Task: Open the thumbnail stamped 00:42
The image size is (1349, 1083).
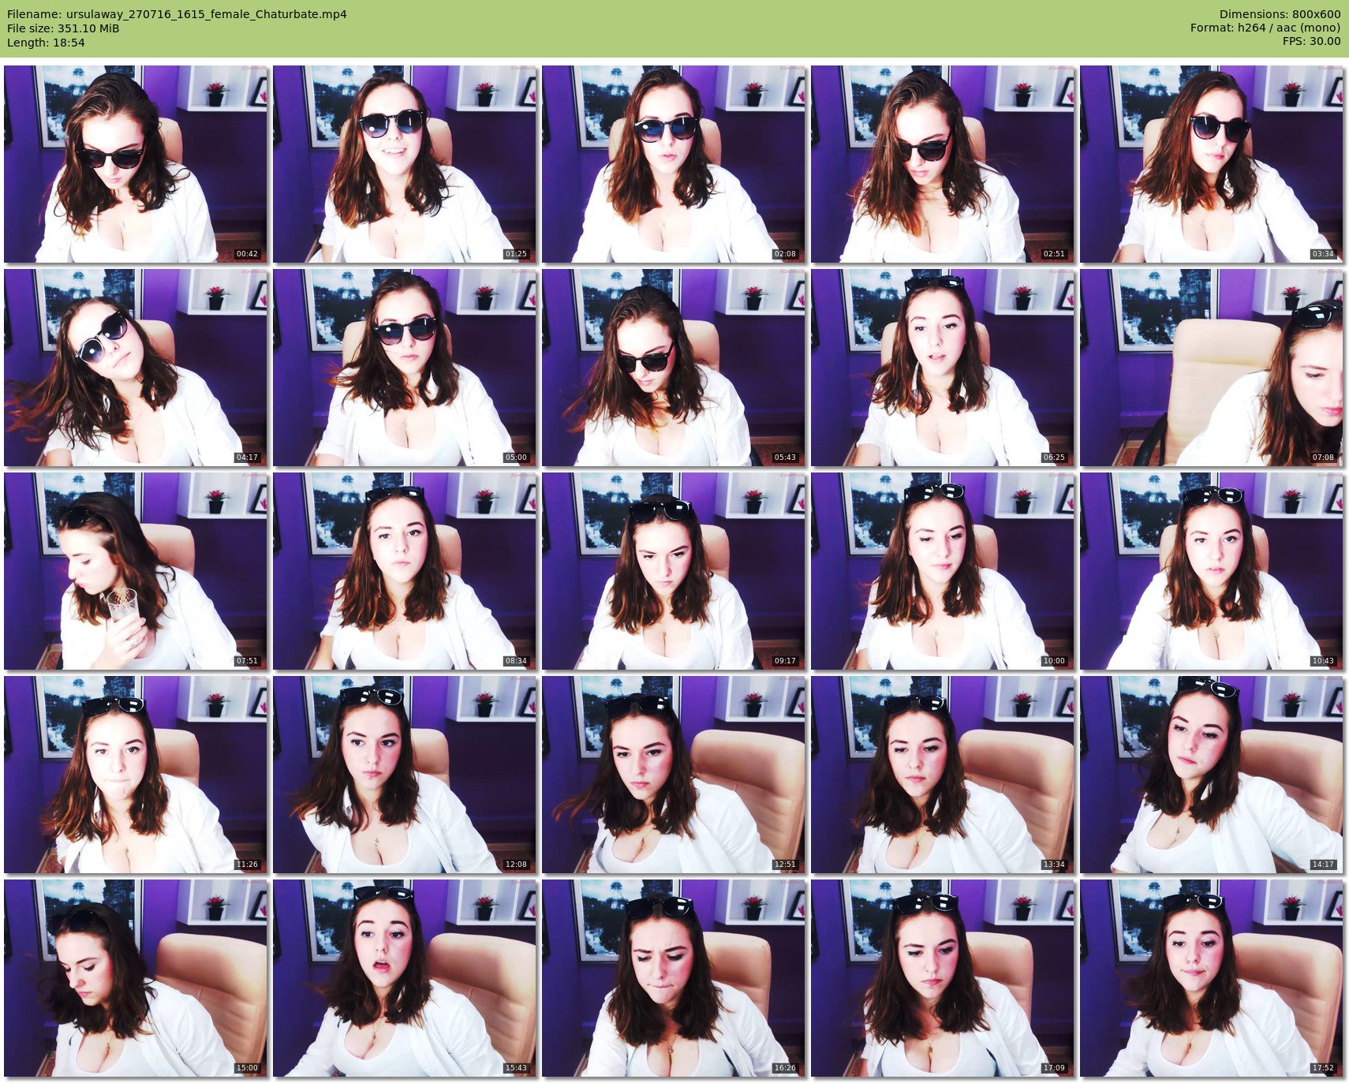Action: pyautogui.click(x=136, y=164)
